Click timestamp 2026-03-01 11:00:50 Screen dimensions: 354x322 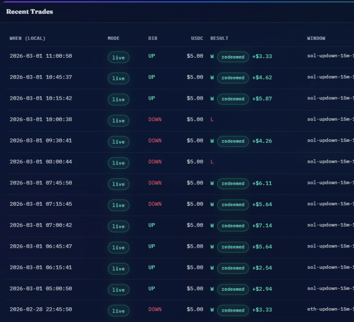(x=41, y=56)
